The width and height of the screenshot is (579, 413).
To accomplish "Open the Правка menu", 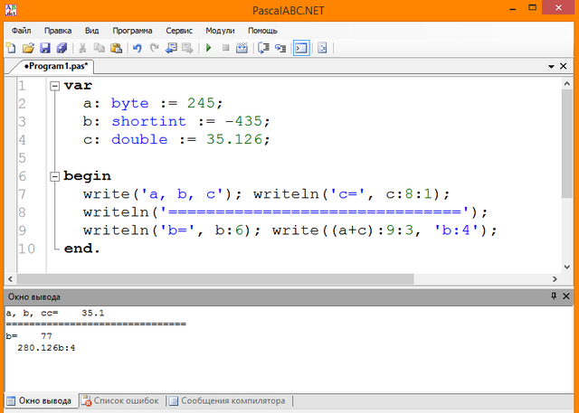I will (x=58, y=31).
